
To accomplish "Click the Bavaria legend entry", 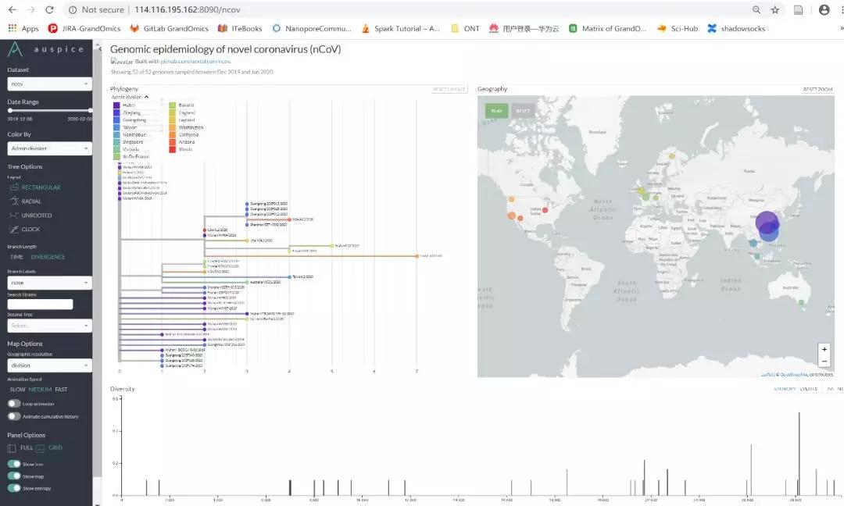I will pyautogui.click(x=182, y=105).
